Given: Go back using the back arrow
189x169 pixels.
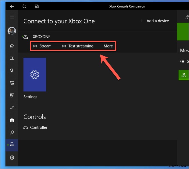Looking at the screenshot, I should point(12,6).
